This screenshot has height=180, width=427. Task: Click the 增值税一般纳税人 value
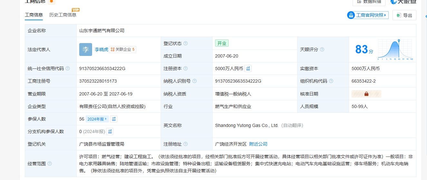point(233,94)
